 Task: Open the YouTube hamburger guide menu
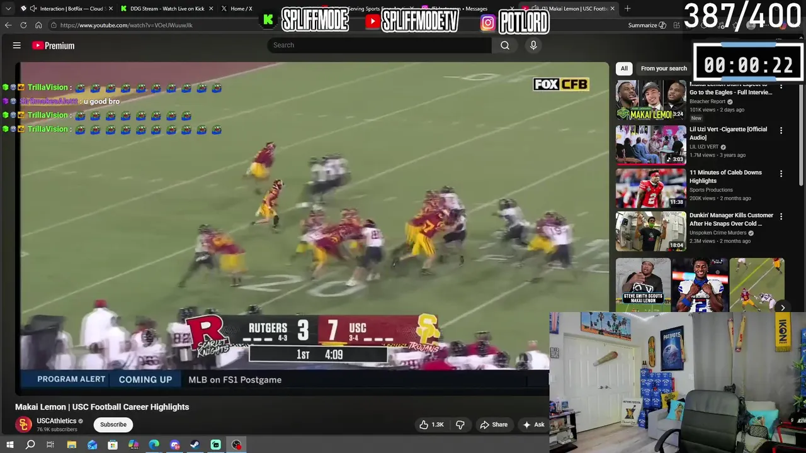coord(17,45)
